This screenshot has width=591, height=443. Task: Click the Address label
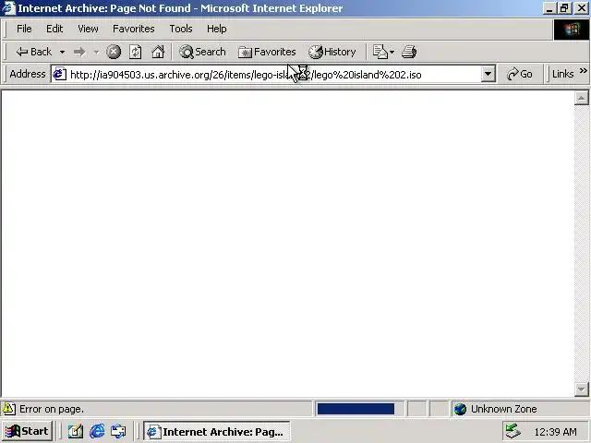28,74
